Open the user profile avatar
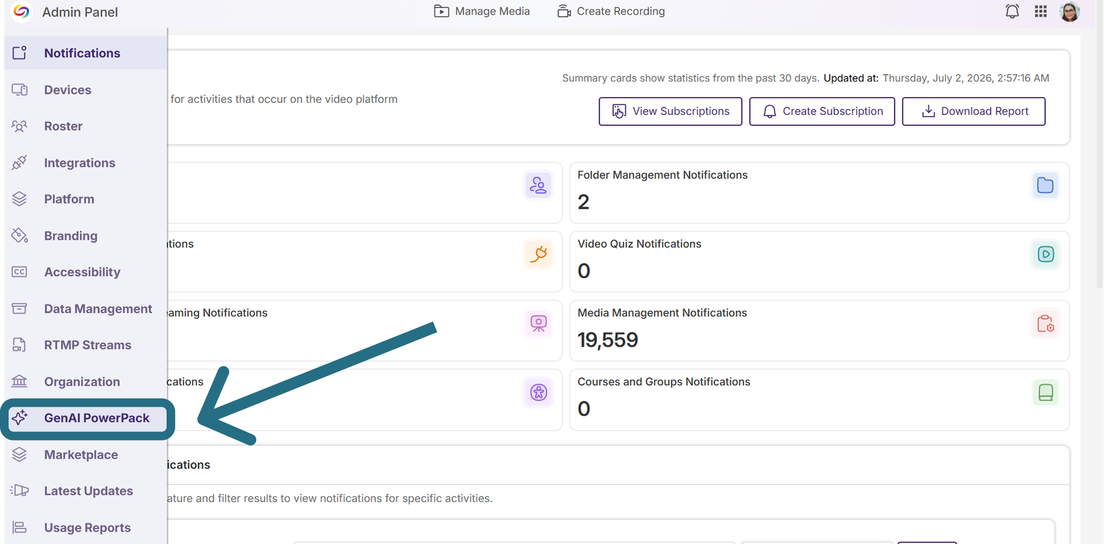The height and width of the screenshot is (544, 1104). [x=1070, y=11]
